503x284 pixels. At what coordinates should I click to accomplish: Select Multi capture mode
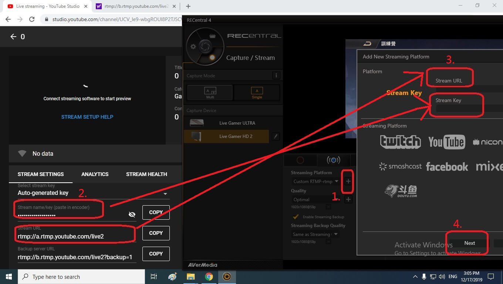tap(210, 92)
